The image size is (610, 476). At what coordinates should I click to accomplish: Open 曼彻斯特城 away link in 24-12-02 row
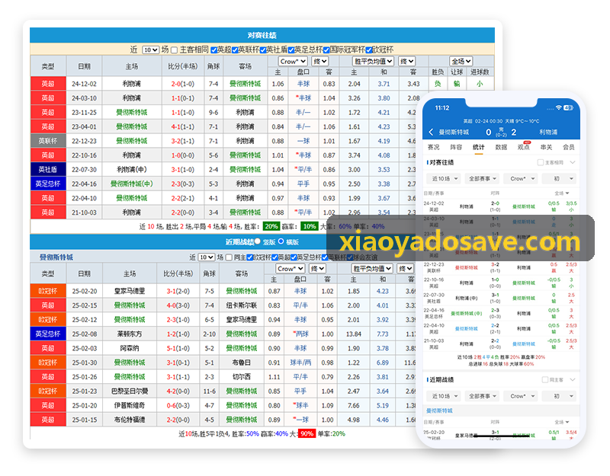(245, 84)
